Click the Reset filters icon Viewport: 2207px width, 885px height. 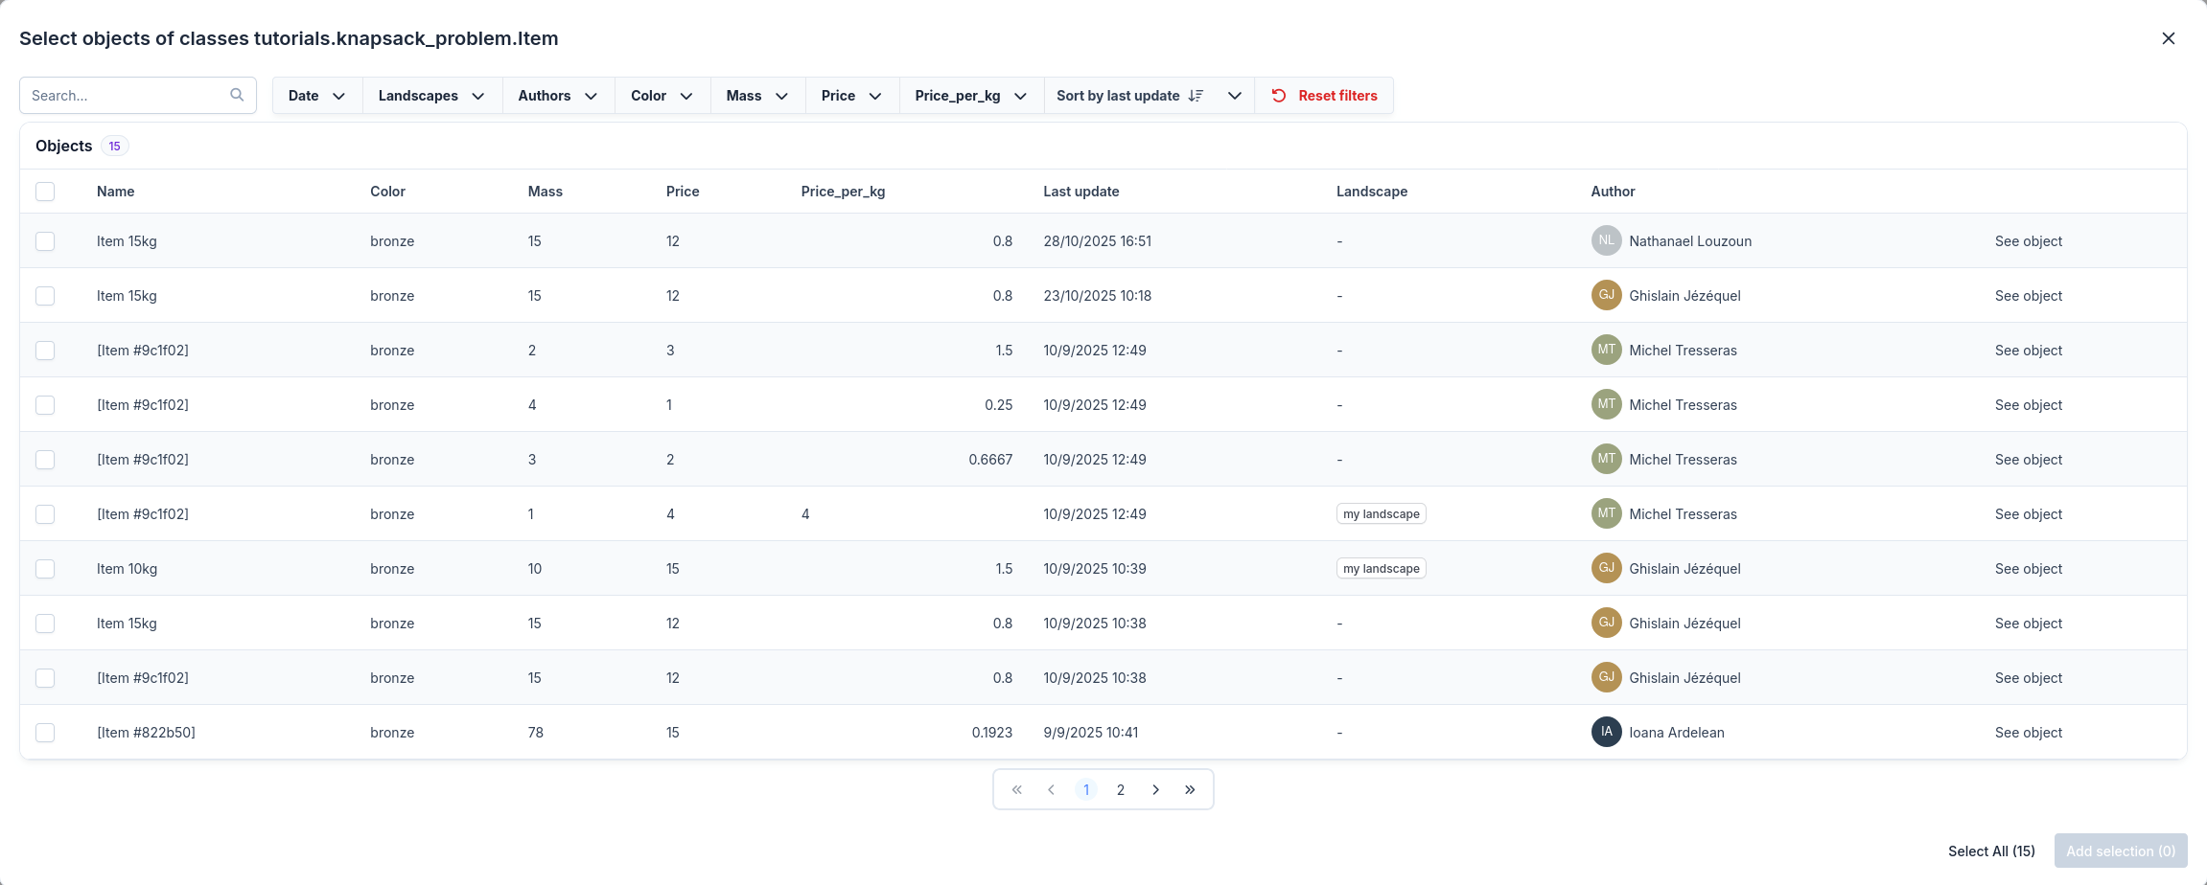coord(1279,96)
